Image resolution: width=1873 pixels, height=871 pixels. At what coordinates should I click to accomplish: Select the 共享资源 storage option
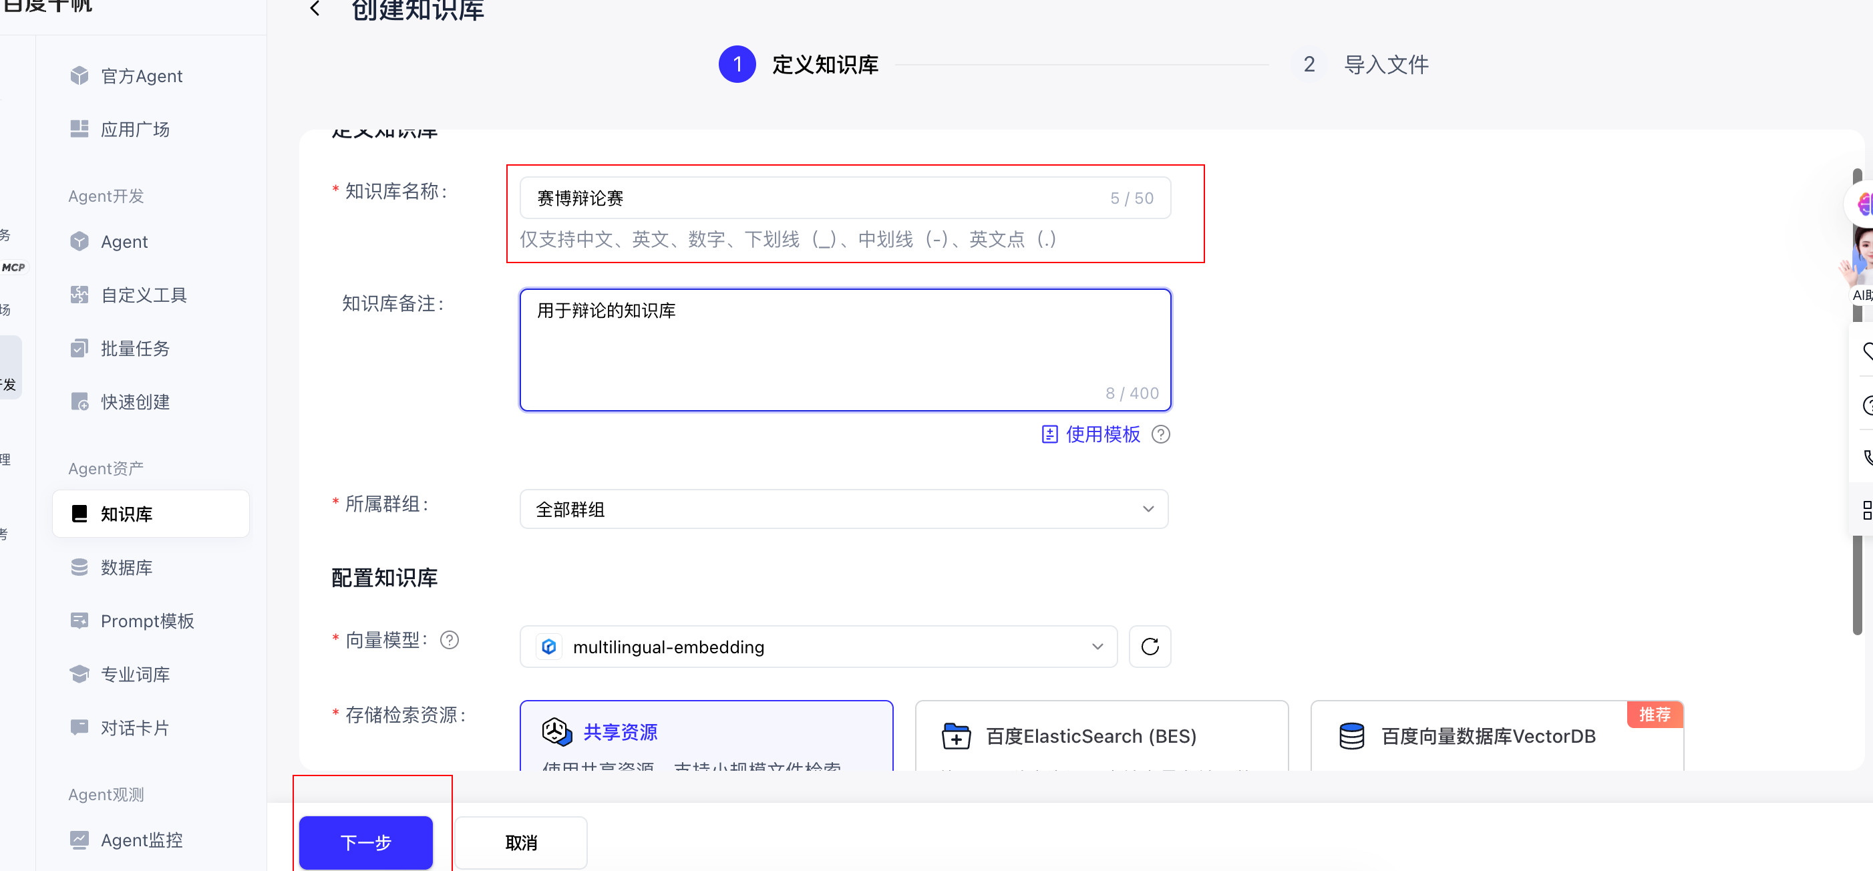705,733
